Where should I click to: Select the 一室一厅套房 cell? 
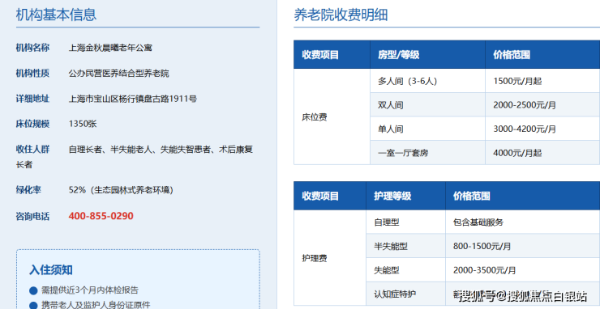point(427,153)
